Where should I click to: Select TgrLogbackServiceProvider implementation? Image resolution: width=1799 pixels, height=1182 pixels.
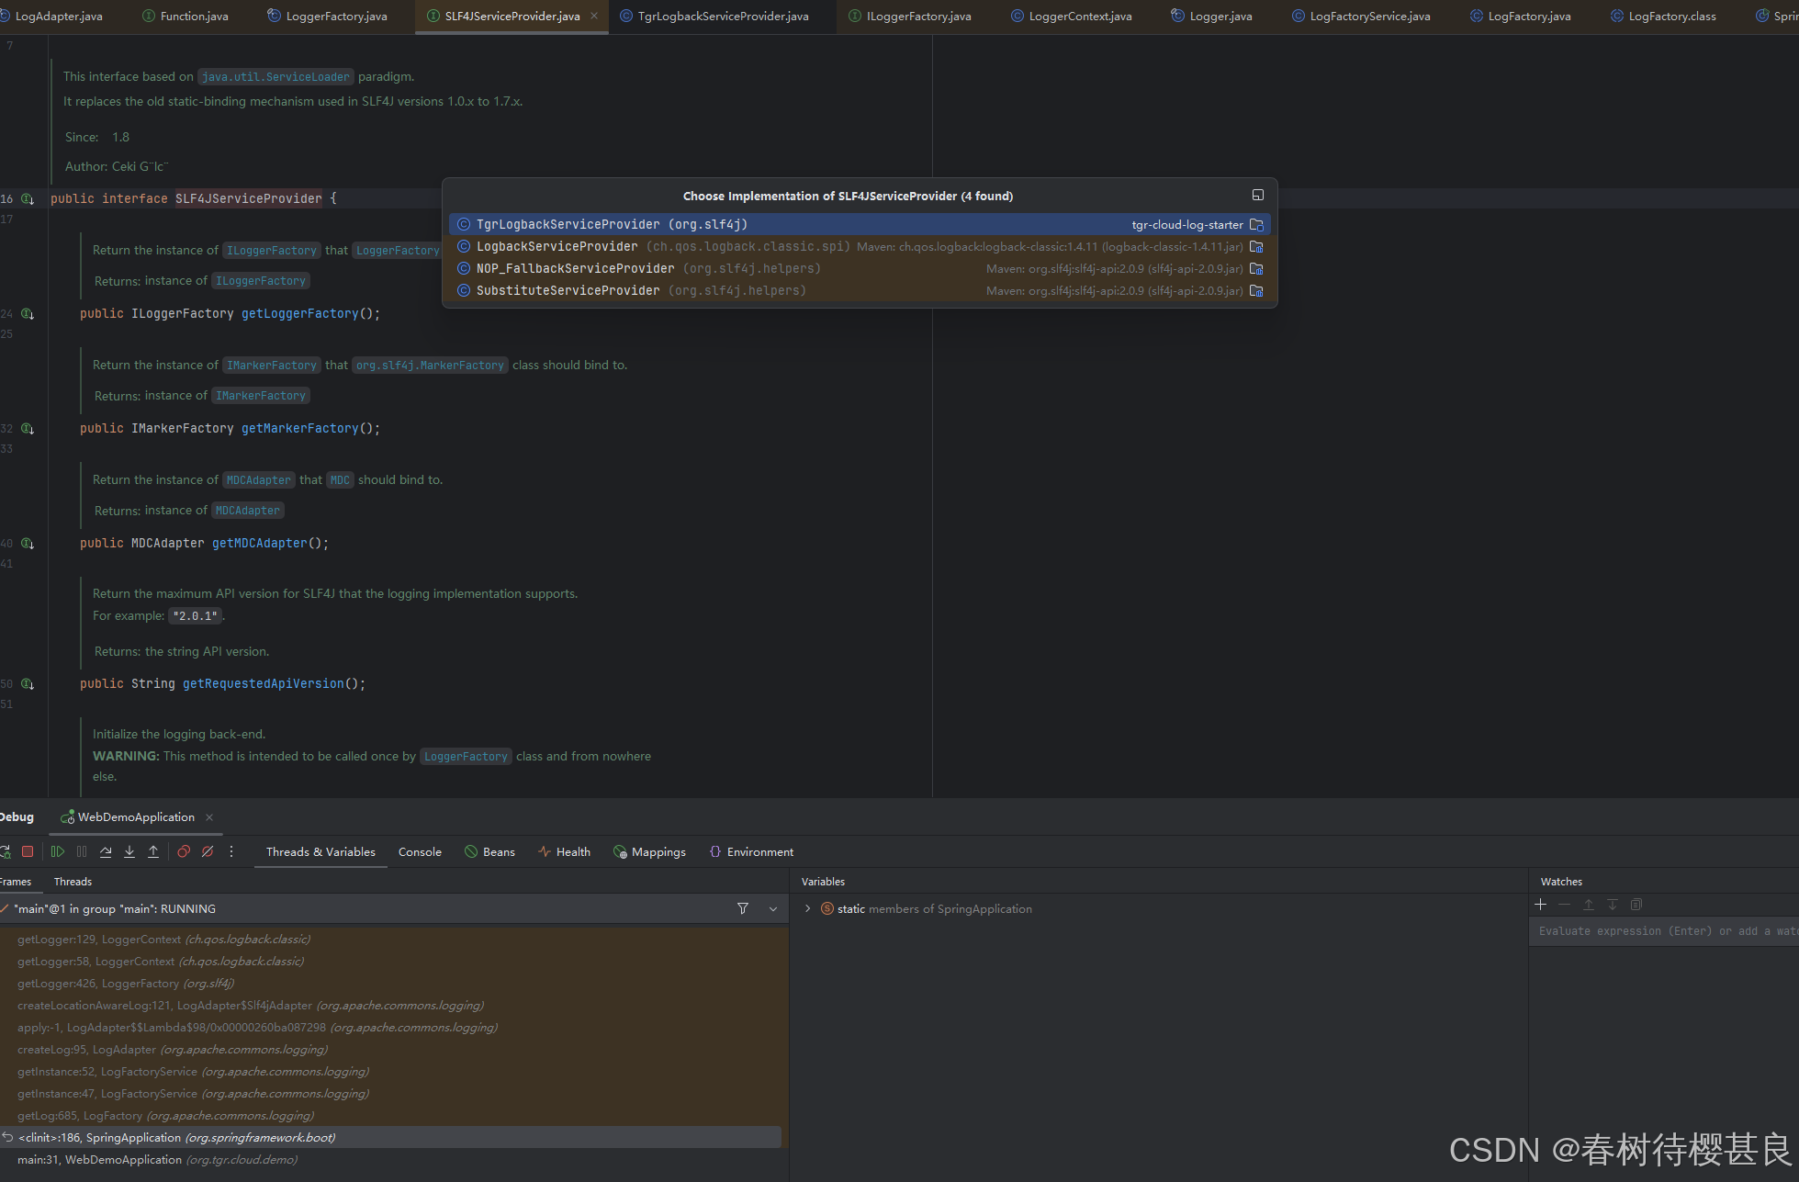coord(860,224)
